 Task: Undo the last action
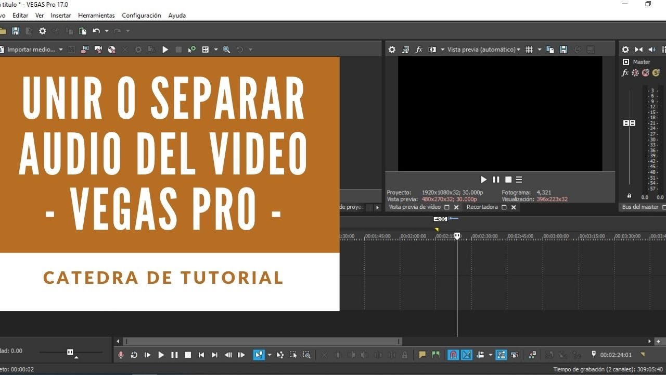[96, 31]
